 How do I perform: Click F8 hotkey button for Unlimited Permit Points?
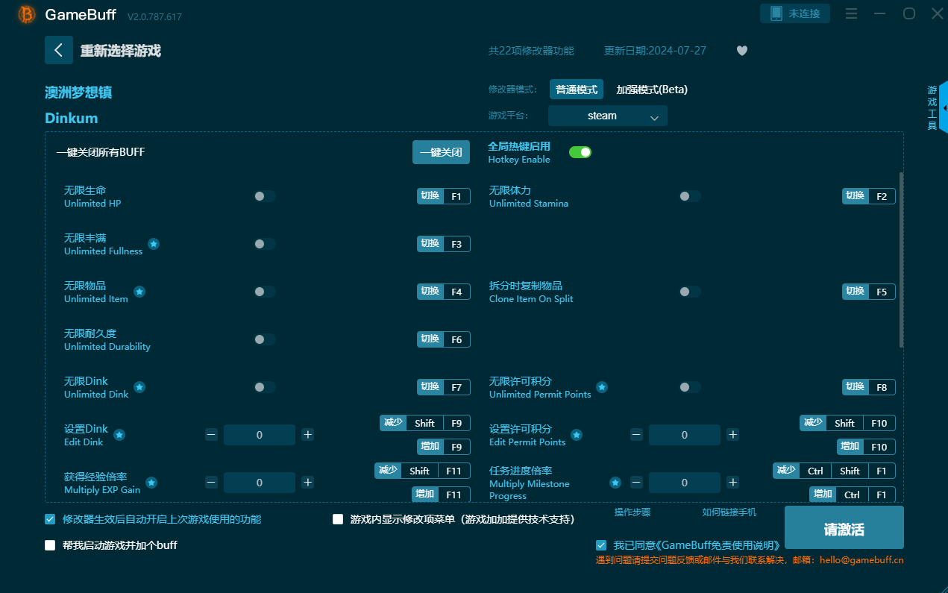pos(868,387)
